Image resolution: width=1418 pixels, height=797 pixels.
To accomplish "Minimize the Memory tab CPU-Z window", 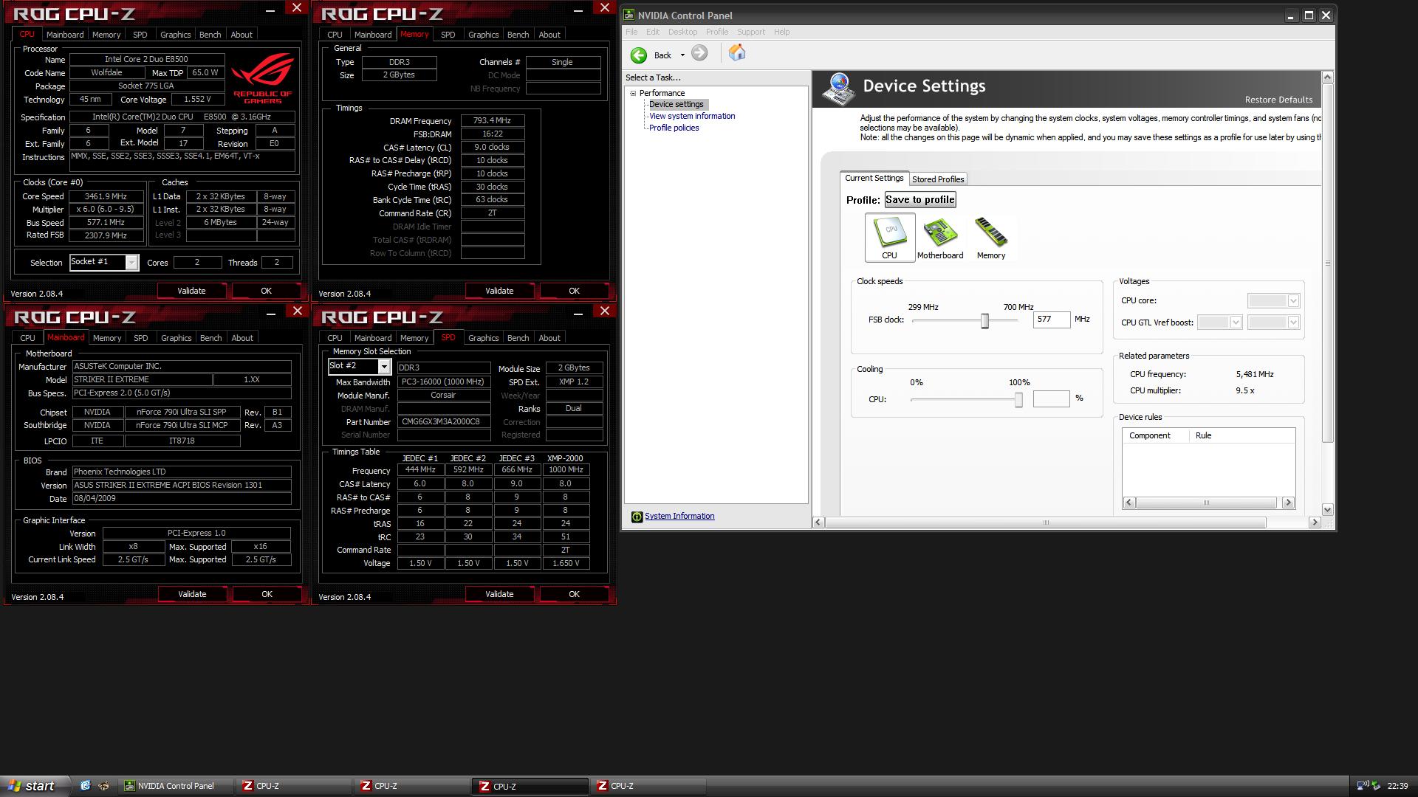I will click(x=578, y=9).
